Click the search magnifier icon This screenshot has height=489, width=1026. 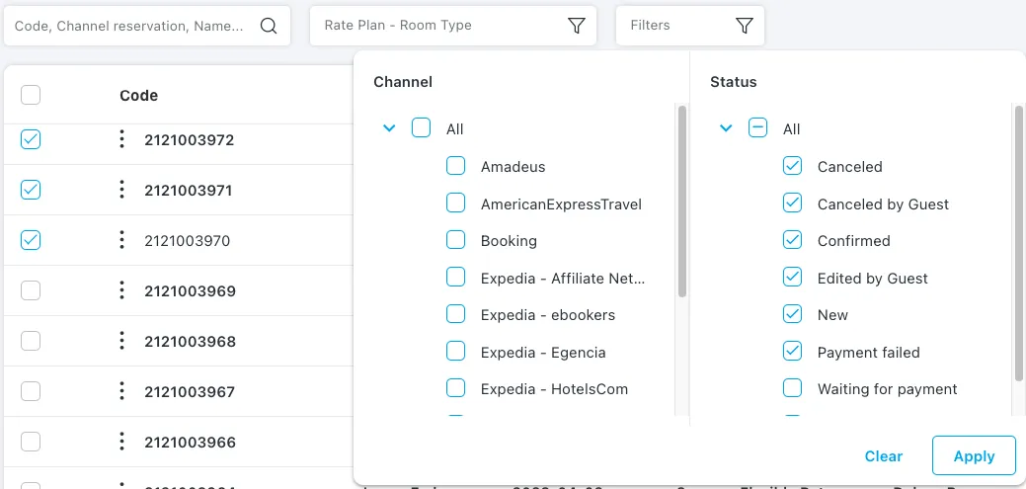pos(269,26)
